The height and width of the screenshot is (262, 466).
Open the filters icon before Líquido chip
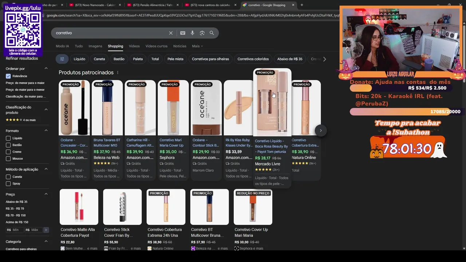(62, 59)
